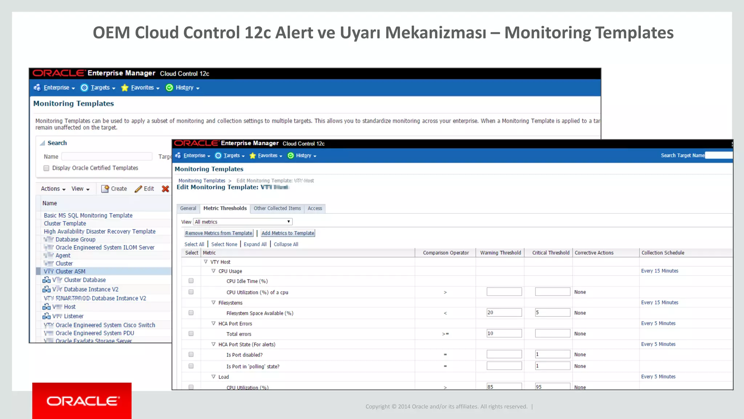Collapse HCA Port State (For alerts) node
Screen dimensions: 744x419
point(214,344)
